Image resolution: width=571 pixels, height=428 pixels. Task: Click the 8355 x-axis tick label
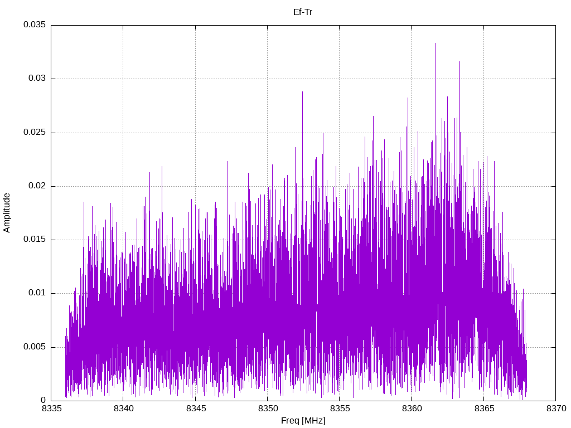[x=340, y=408]
